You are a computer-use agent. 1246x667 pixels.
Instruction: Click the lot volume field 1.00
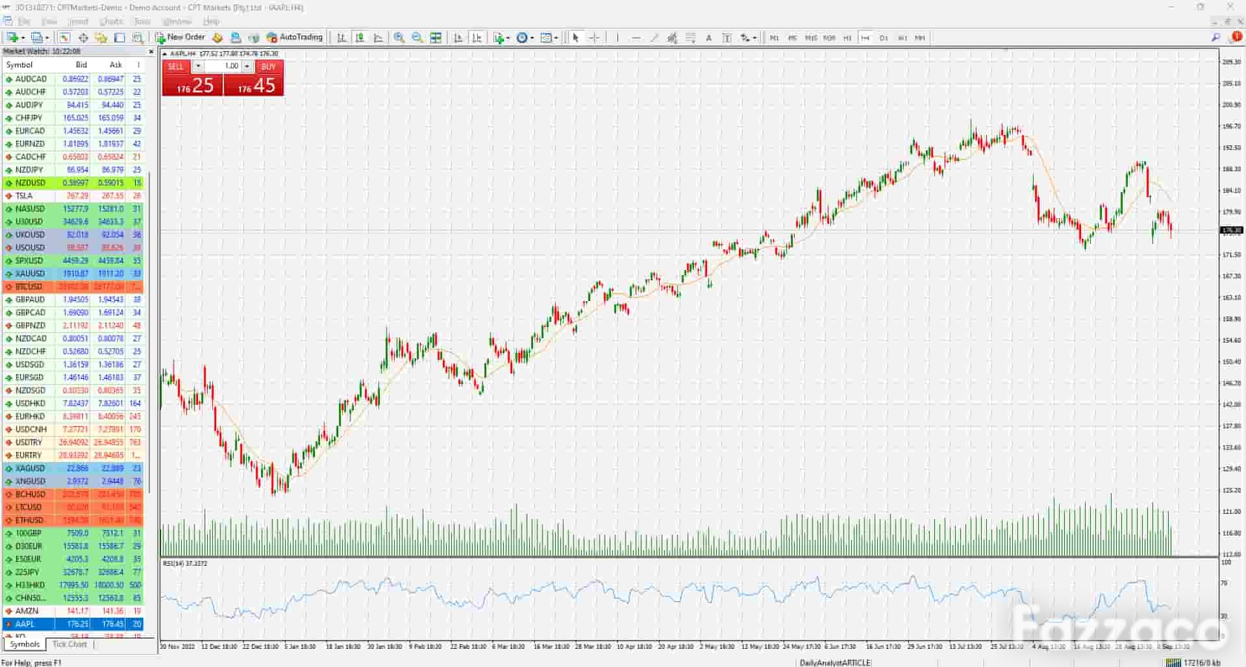(223, 66)
